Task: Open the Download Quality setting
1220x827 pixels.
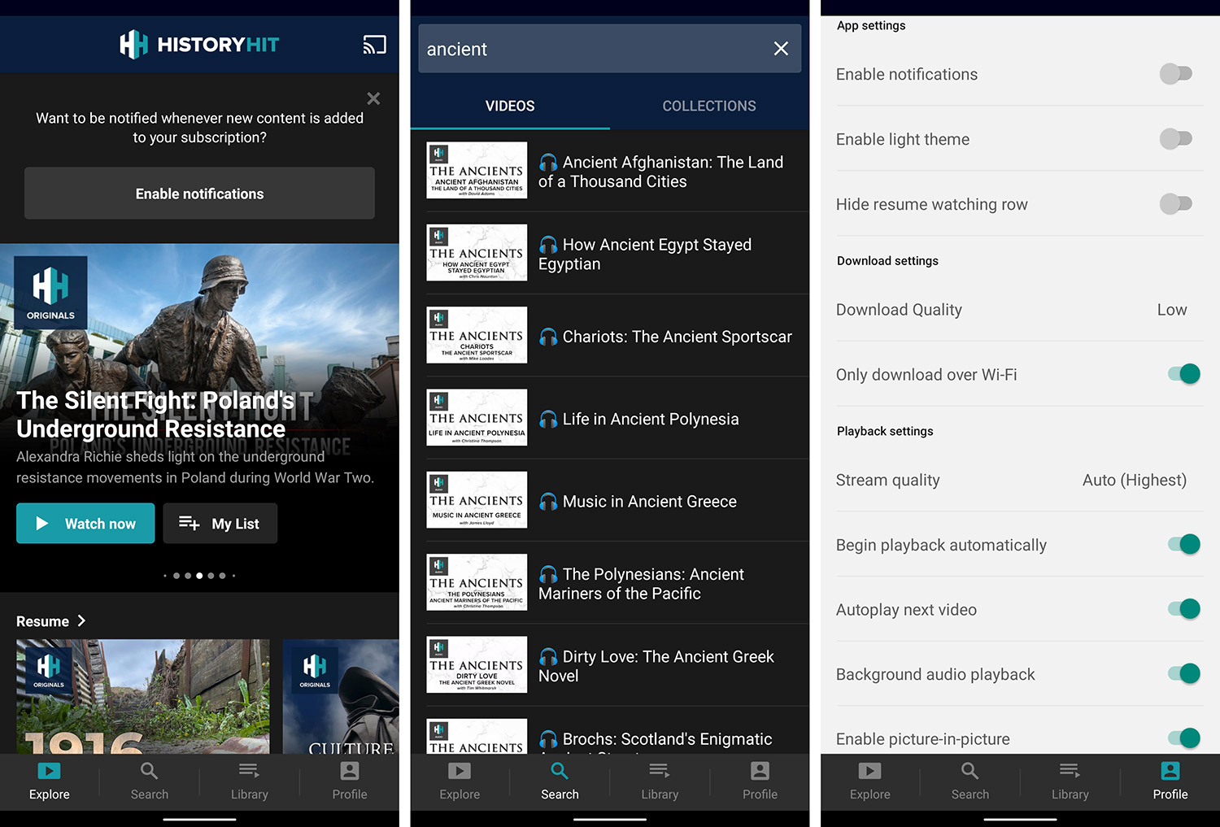Action: [x=1018, y=309]
